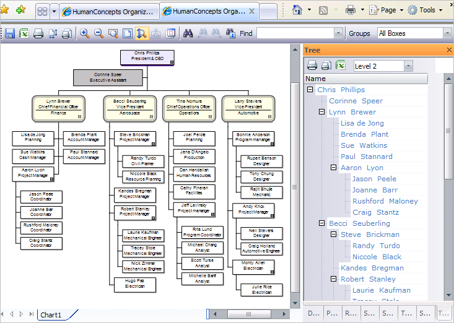Click the Save chart toolbar icon
The height and width of the screenshot is (323, 454).
(x=10, y=33)
